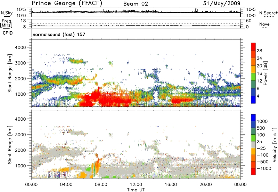Viewport: 278px width, 192px height.
Task: Click the 18 tick on frequency axis
Action: [23, 21]
